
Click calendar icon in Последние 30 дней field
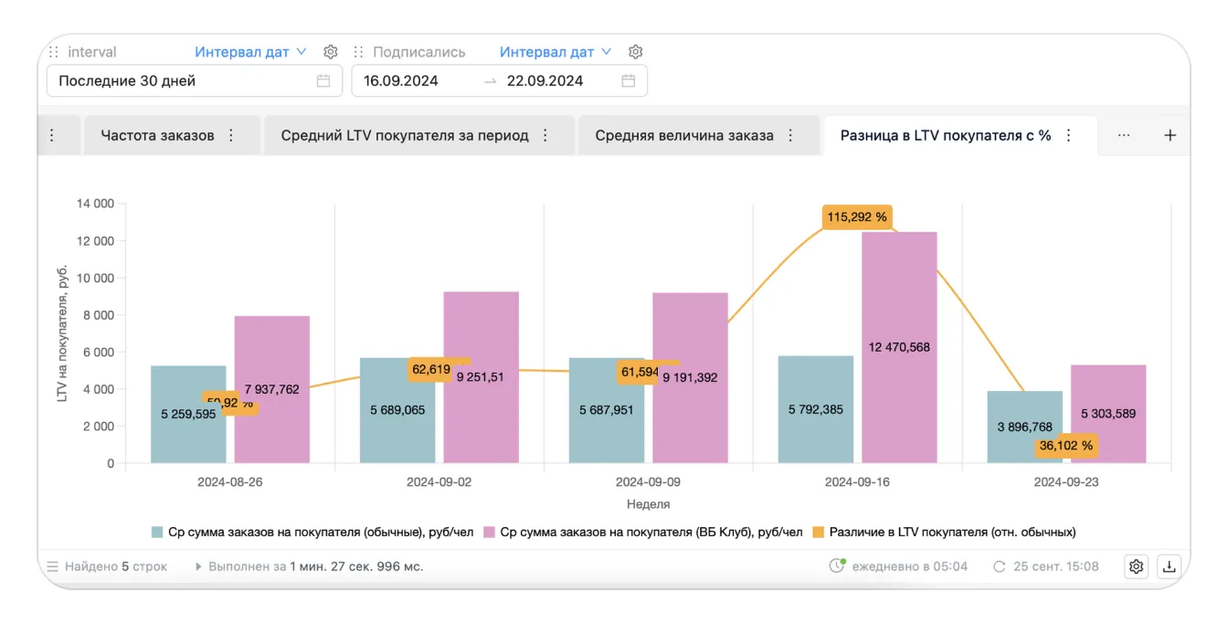click(323, 80)
